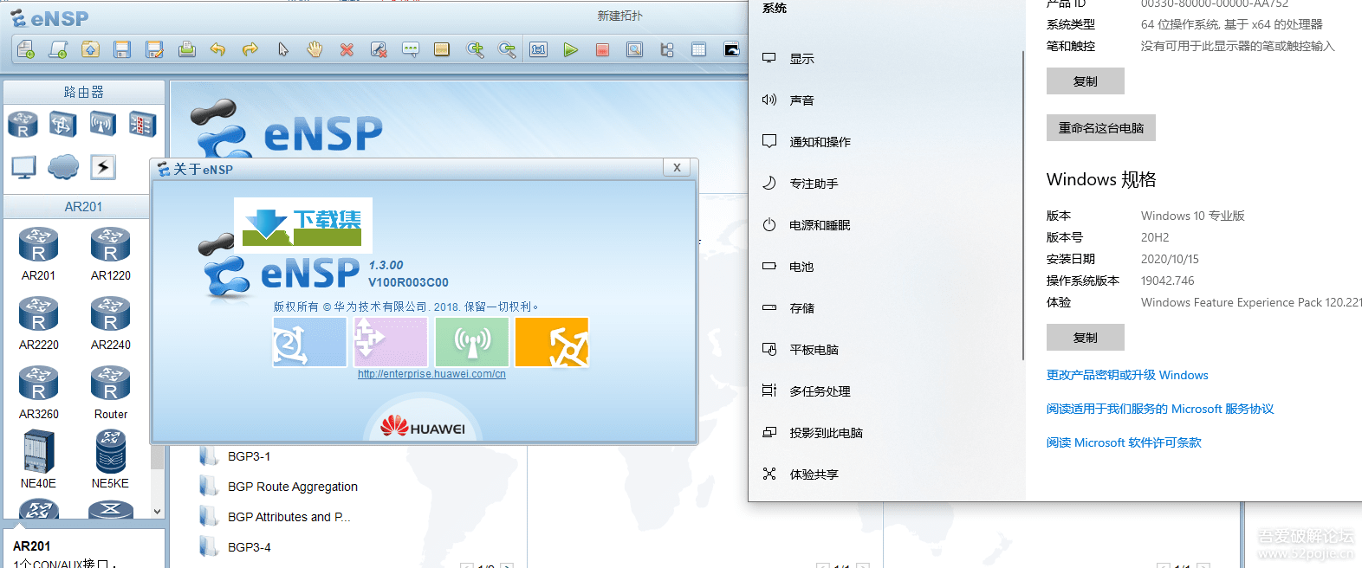This screenshot has width=1362, height=568.
Task: Click the red X delete tool
Action: click(x=347, y=49)
